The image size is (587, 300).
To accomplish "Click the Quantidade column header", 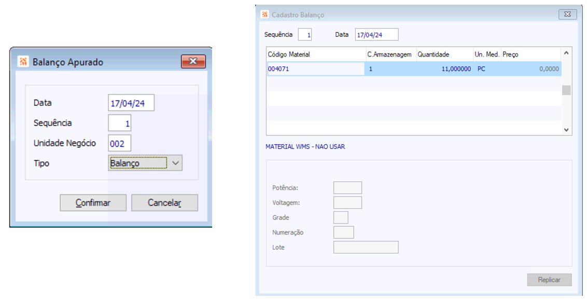I will [444, 54].
